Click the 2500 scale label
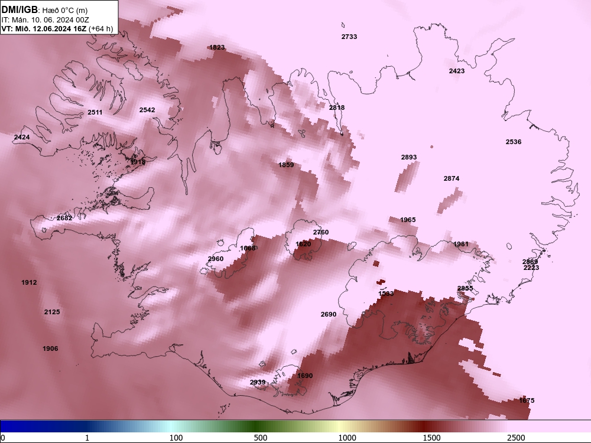This screenshot has height=443, width=591. tap(516, 438)
